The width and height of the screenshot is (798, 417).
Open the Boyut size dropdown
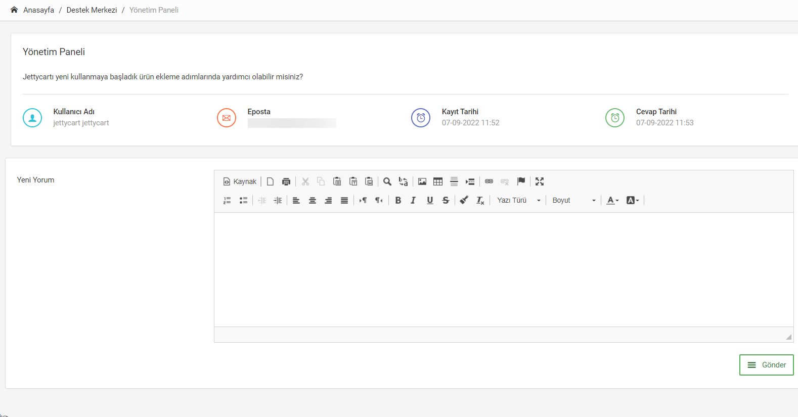click(x=573, y=200)
